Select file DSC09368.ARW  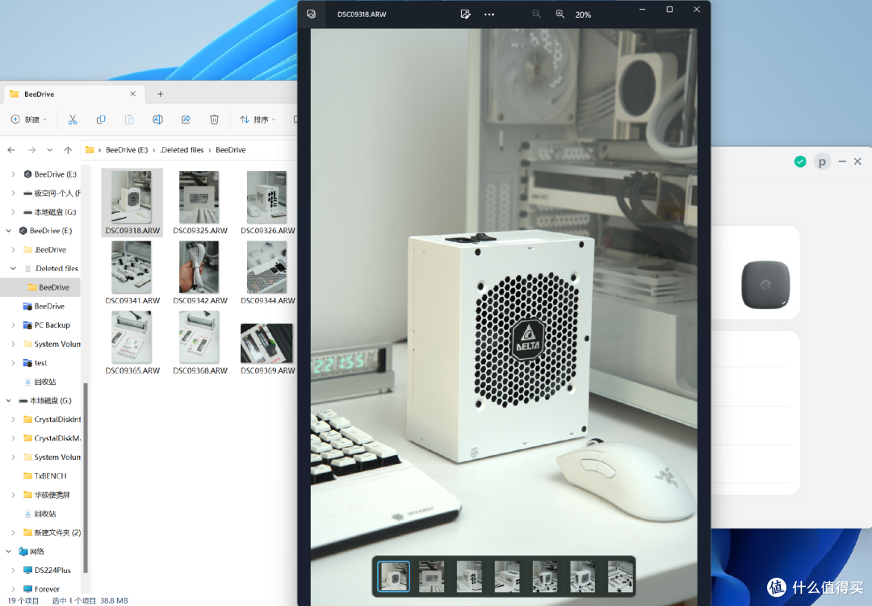pyautogui.click(x=200, y=343)
